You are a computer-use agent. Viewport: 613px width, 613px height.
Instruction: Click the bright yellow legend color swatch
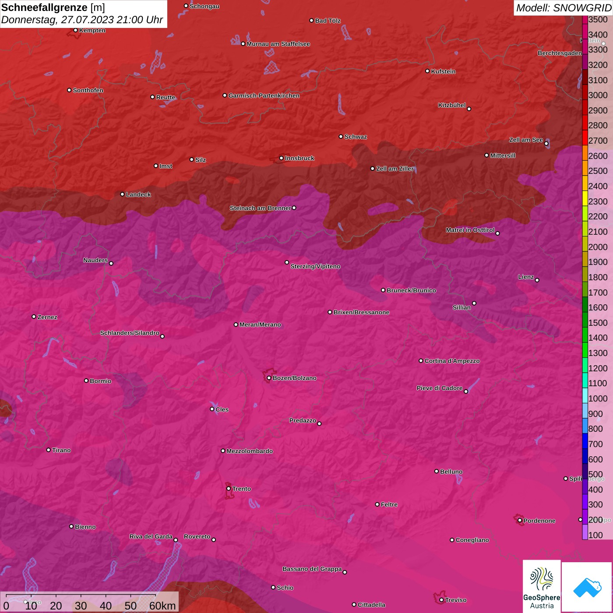(585, 198)
